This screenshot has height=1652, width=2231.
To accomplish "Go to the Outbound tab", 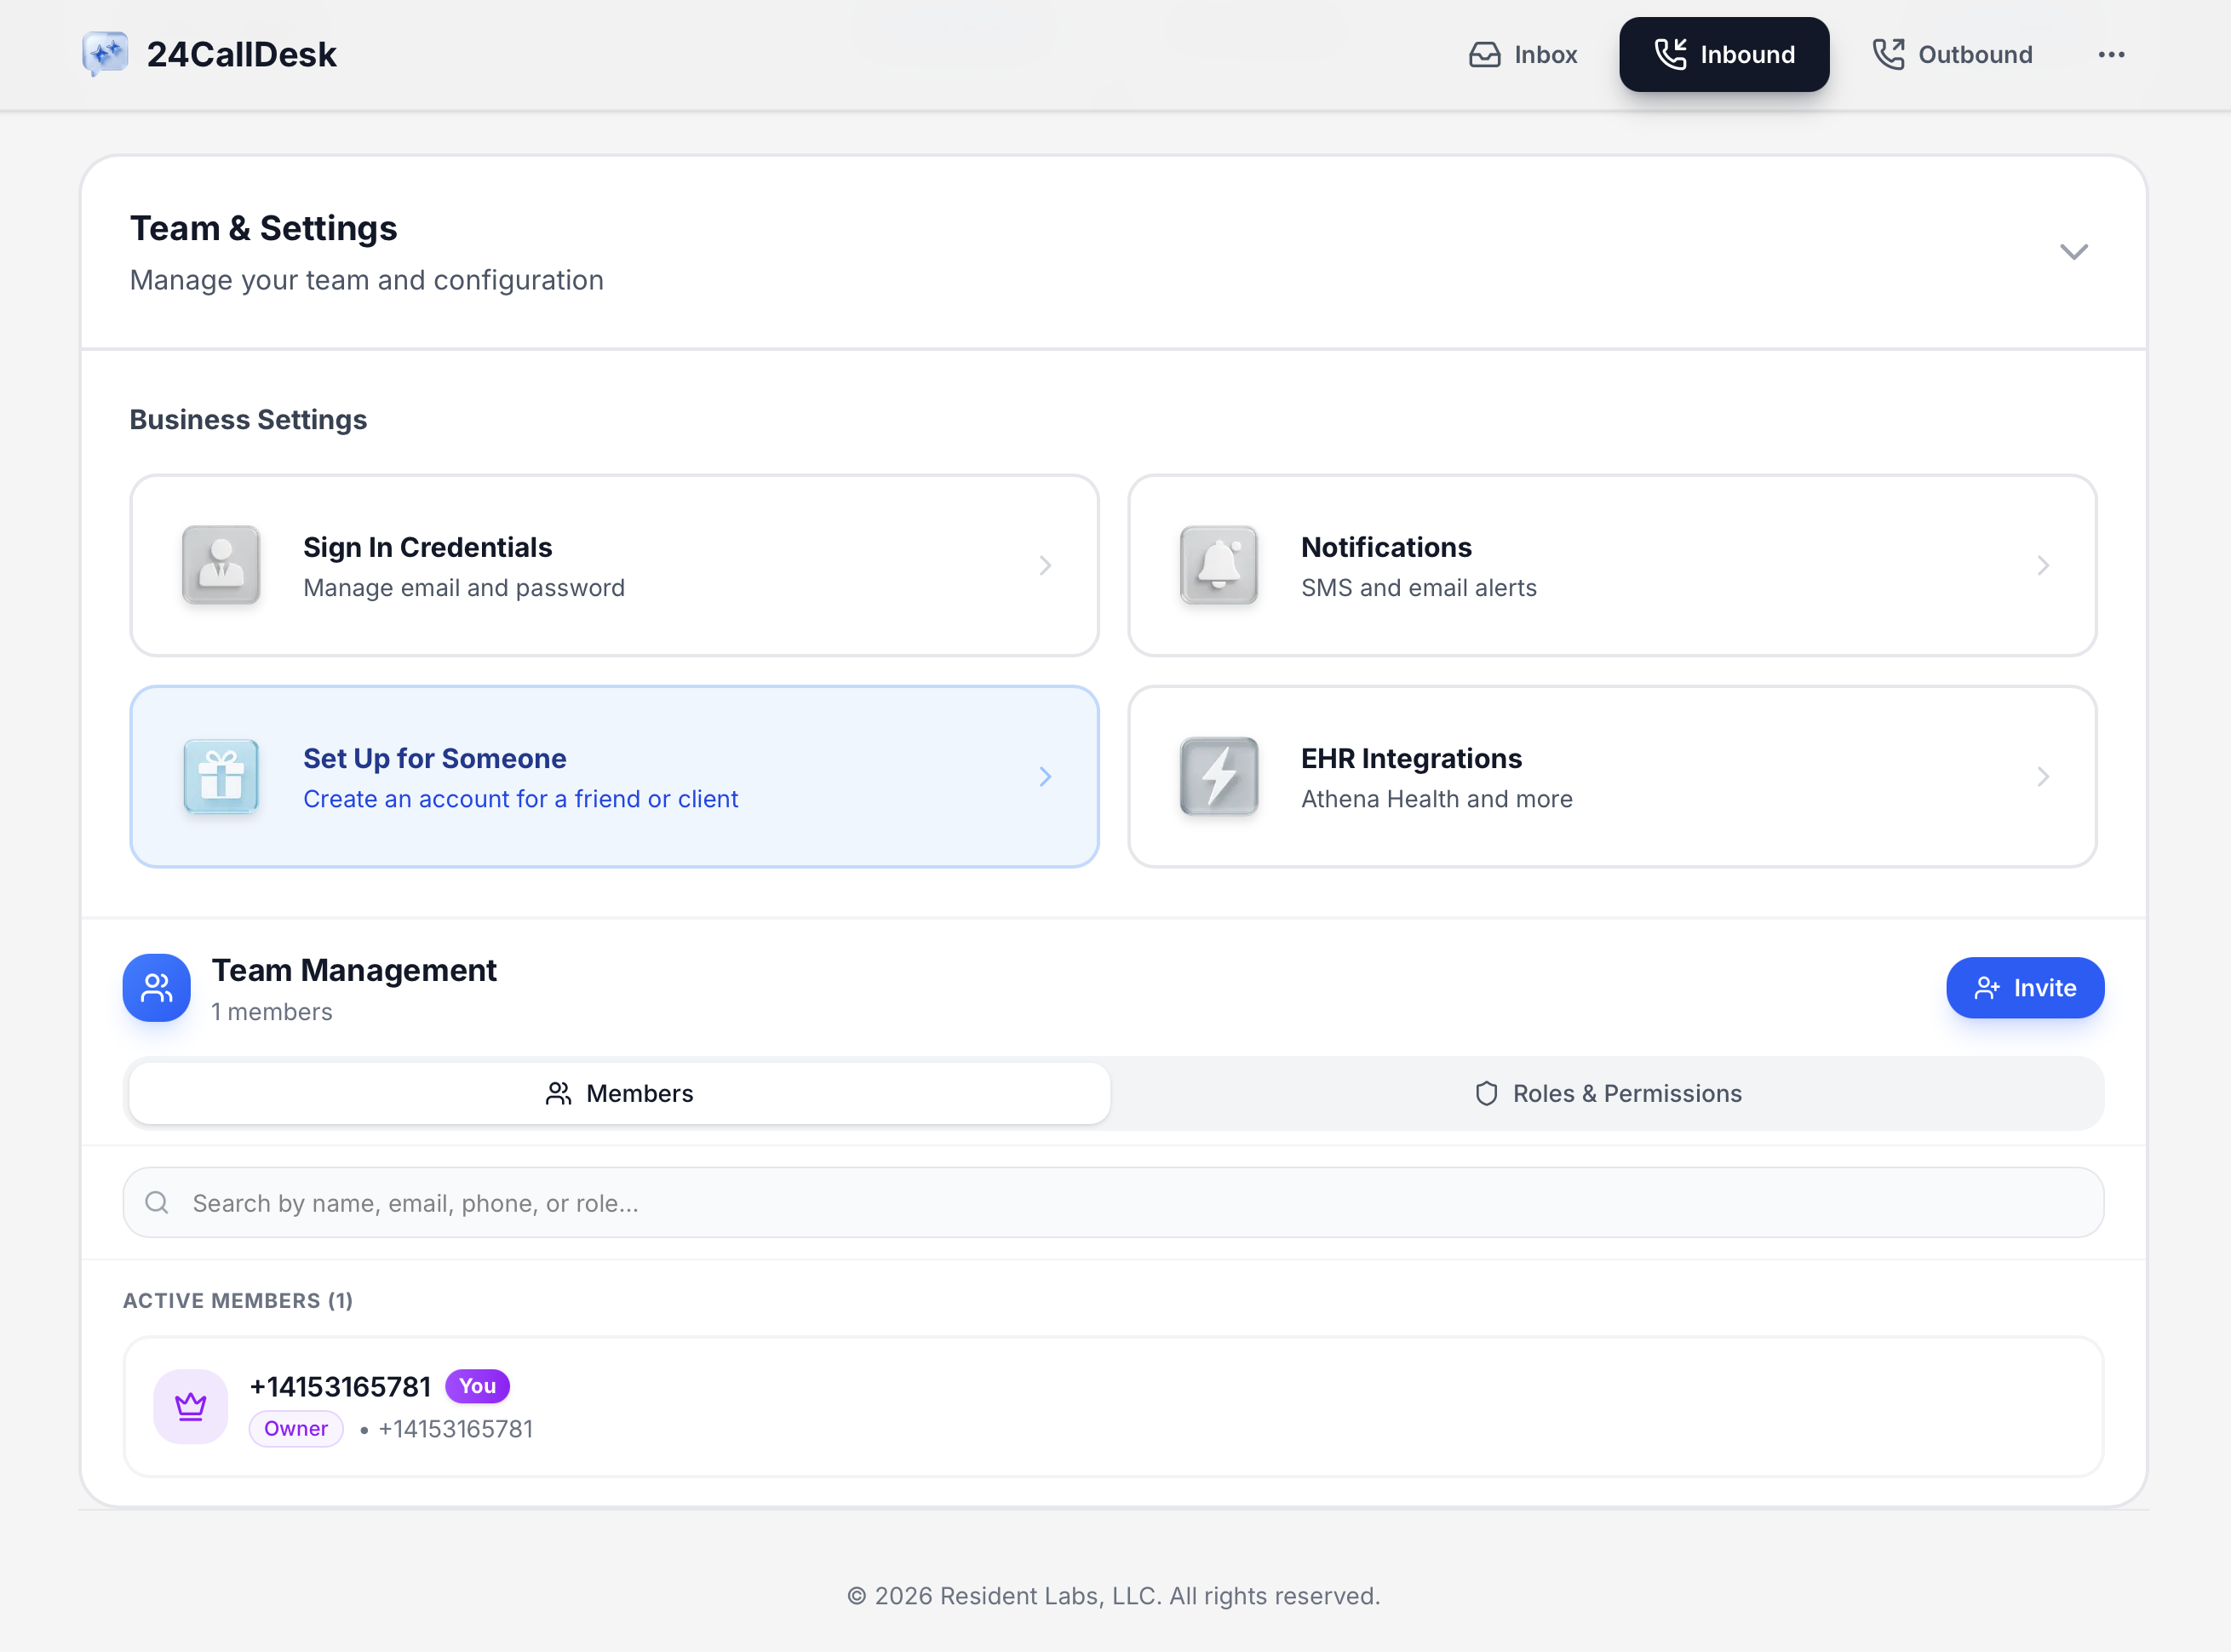I will click(x=1952, y=55).
